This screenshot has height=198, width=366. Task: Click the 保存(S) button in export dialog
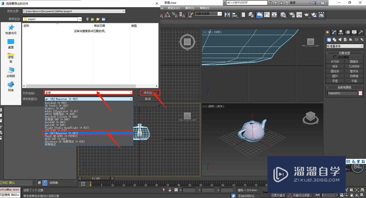(x=148, y=93)
